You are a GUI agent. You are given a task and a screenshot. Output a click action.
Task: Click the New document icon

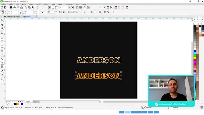click(x=2, y=7)
